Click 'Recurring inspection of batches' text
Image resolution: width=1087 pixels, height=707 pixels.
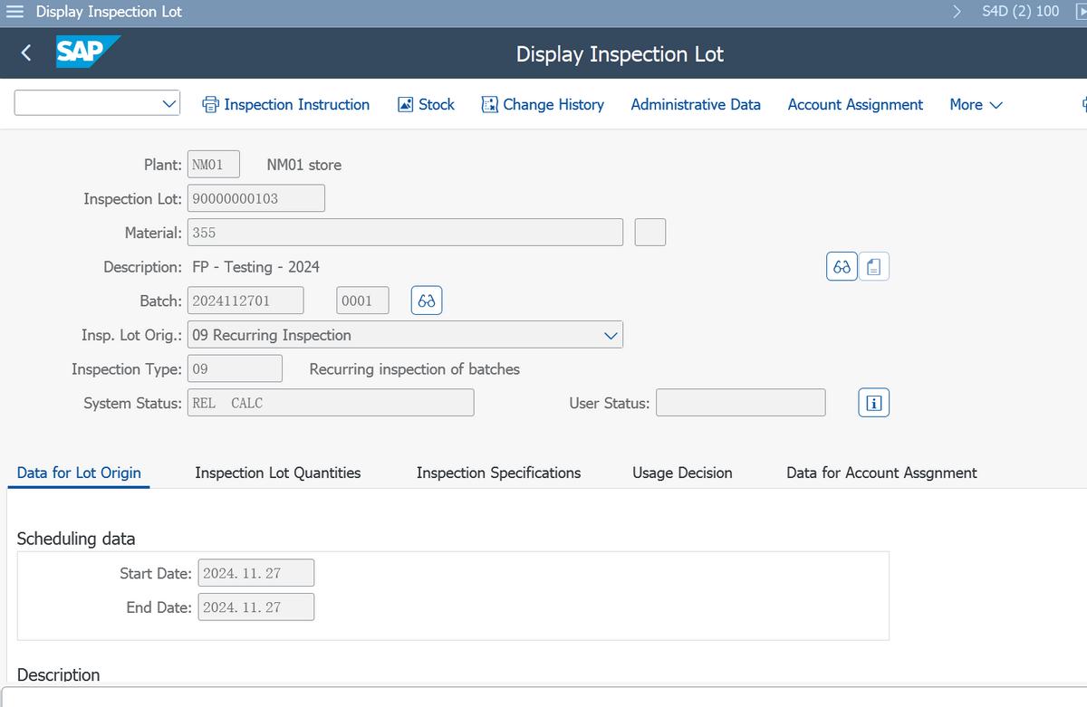coord(415,368)
